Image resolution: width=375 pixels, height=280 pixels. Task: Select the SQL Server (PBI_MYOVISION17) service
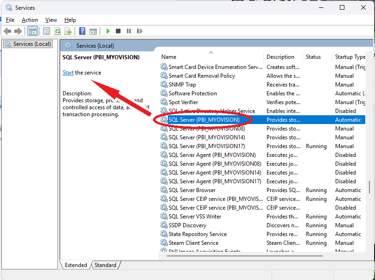tap(207, 146)
